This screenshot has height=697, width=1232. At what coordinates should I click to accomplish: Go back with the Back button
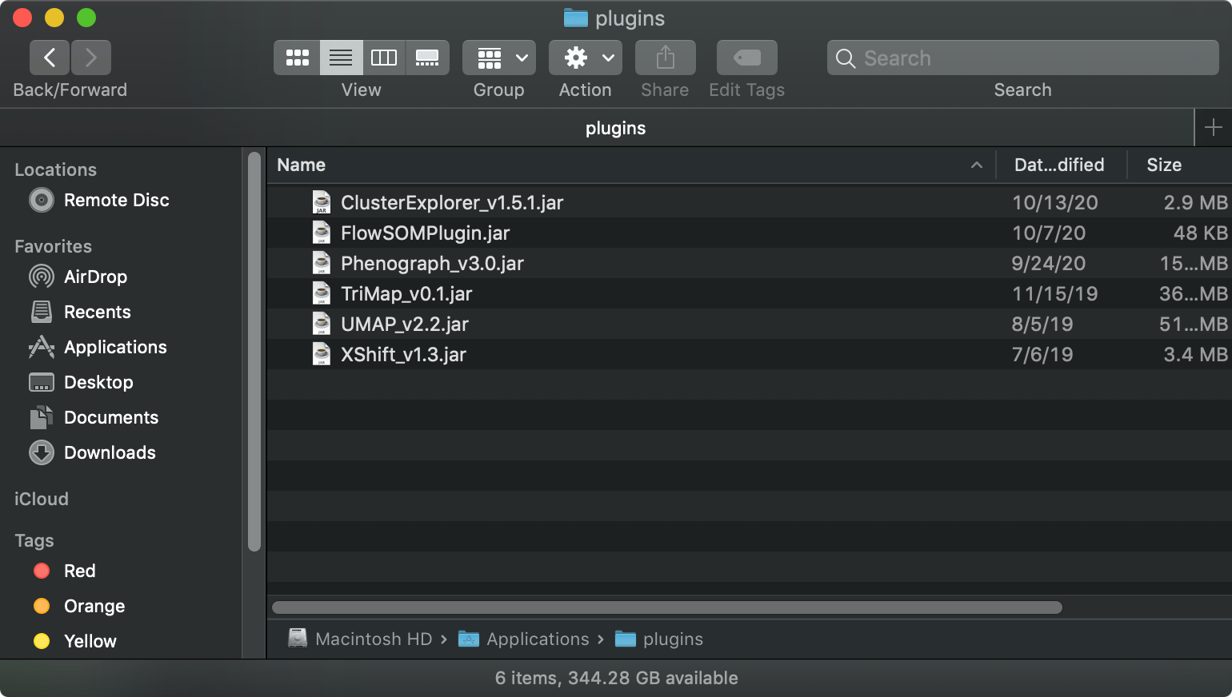[49, 57]
